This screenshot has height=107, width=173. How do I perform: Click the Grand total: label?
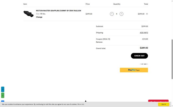[101, 48]
